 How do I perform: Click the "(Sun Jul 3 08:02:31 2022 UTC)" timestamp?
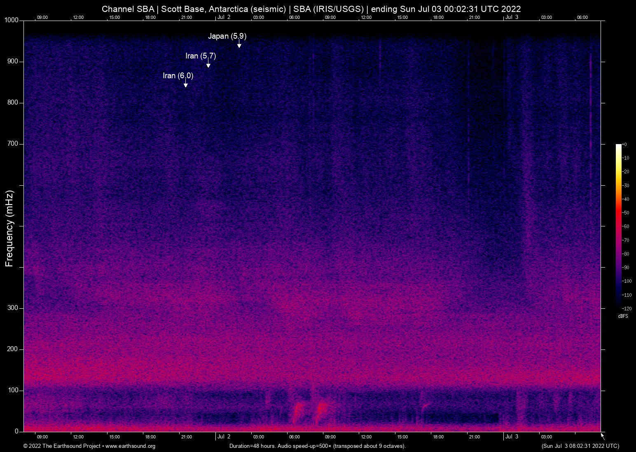[580, 446]
